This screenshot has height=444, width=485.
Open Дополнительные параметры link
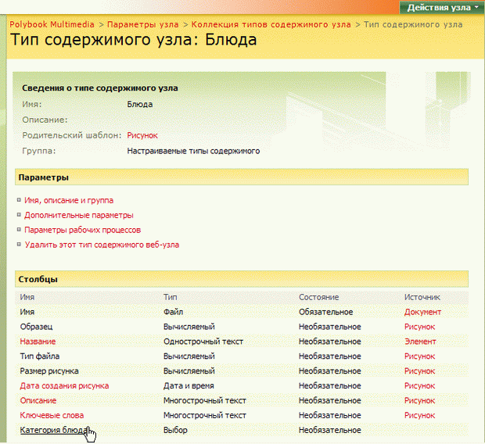pos(79,215)
